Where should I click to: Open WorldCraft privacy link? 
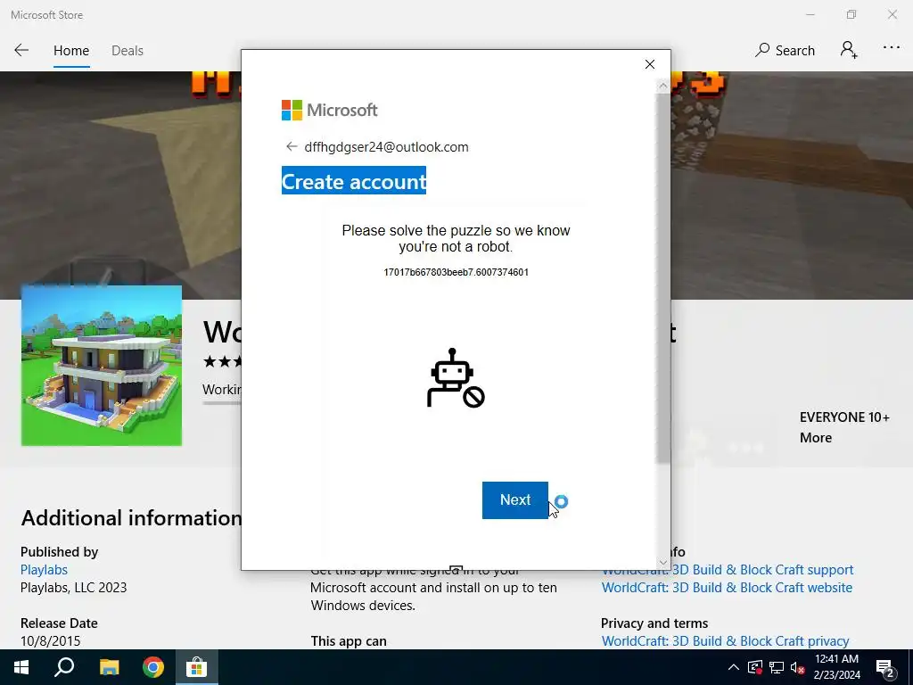coord(725,640)
